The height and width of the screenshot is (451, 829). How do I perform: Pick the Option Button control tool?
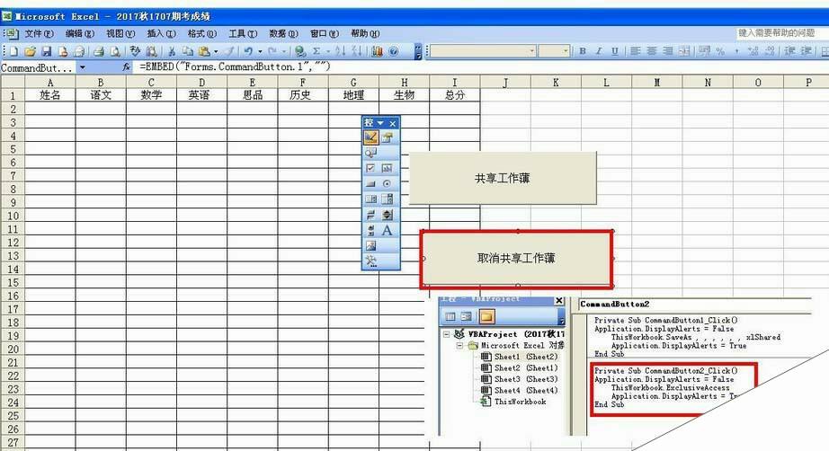pyautogui.click(x=388, y=184)
